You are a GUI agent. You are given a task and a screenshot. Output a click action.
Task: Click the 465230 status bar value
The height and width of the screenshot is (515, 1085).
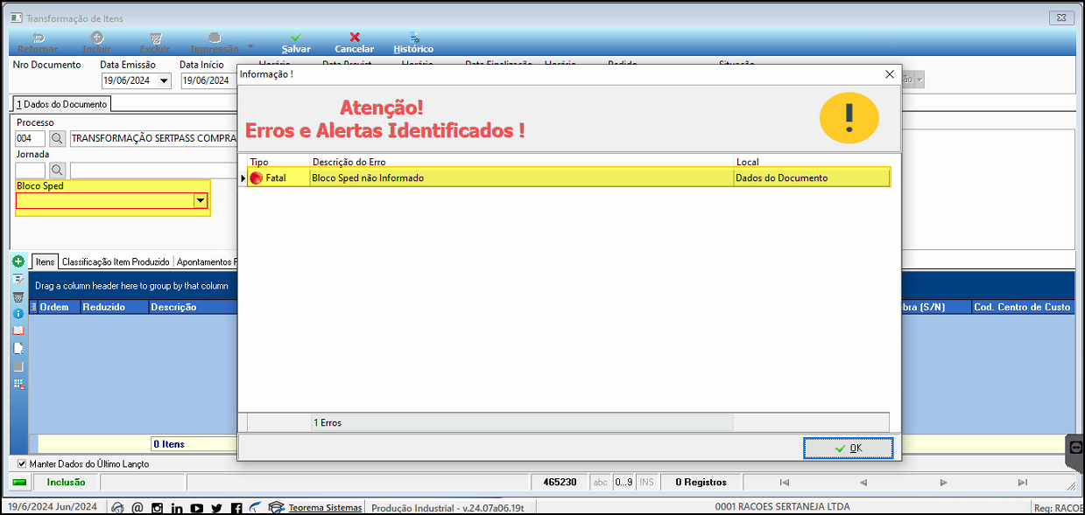click(x=560, y=482)
